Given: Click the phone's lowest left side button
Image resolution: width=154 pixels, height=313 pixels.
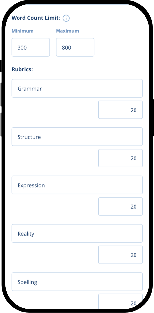Looking at the screenshot, I should (1, 124).
